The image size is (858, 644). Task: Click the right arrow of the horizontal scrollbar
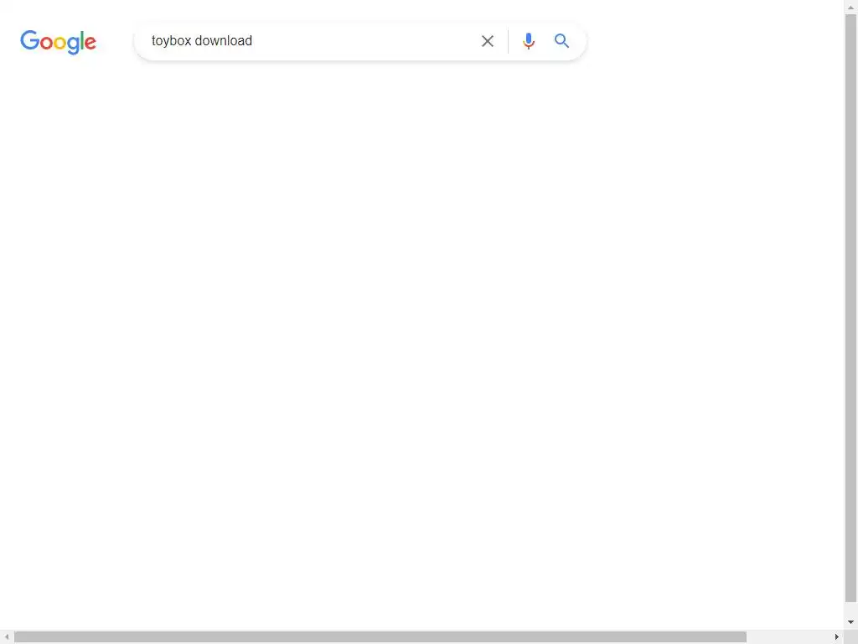(837, 637)
